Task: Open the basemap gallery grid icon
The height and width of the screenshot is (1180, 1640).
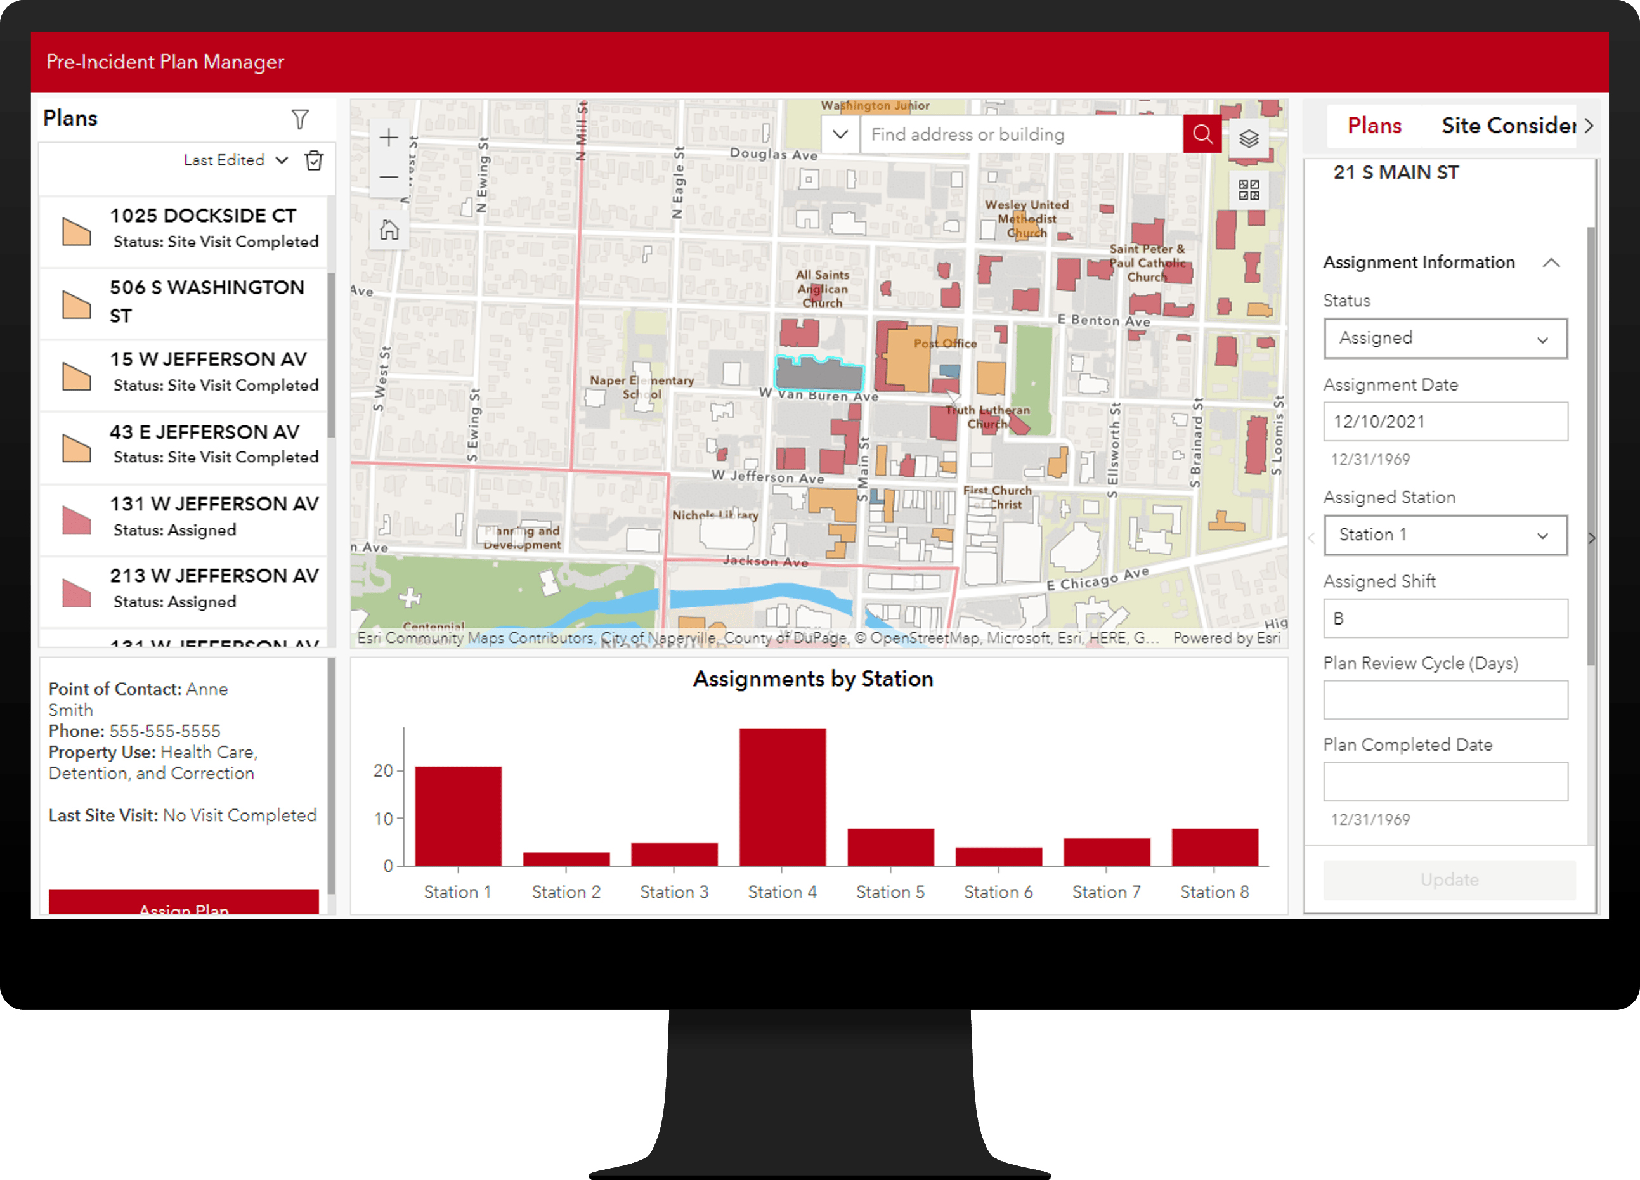Action: (1249, 190)
